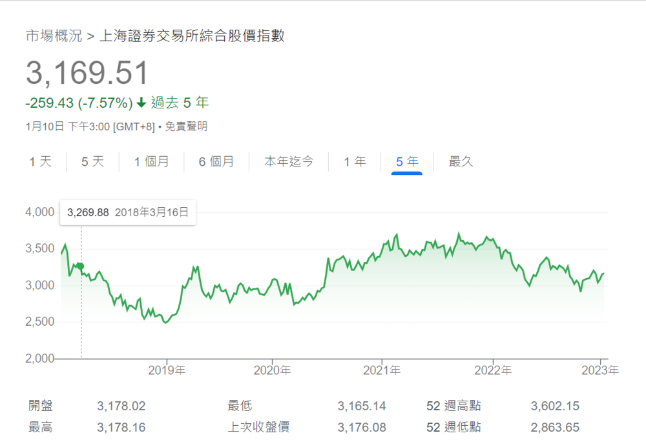Click the 52 週高點 value 3,602.15

point(555,406)
